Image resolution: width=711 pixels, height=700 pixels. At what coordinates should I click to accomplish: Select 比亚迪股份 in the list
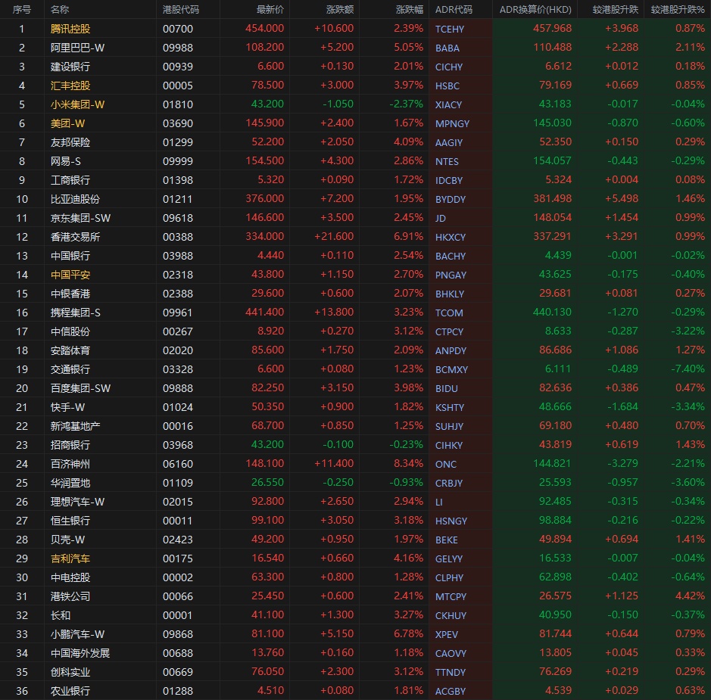75,199
